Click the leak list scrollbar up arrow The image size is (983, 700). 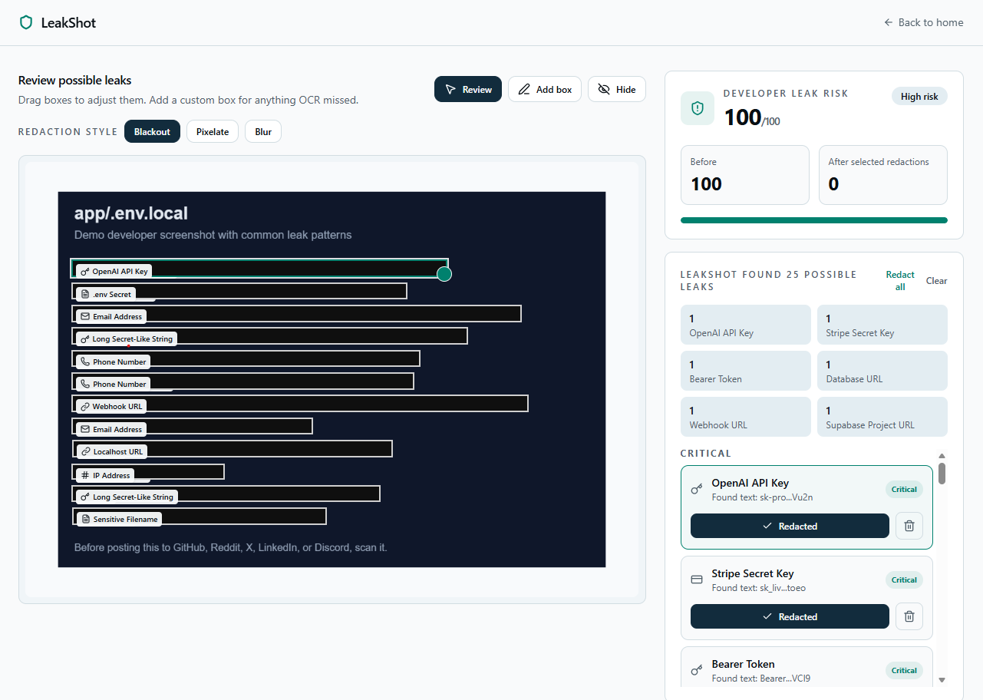tap(942, 456)
